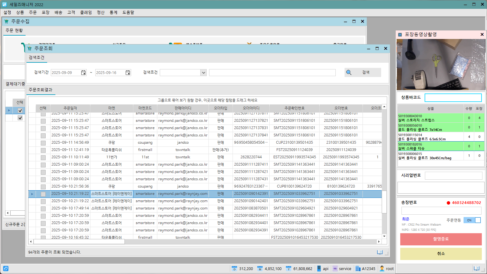
Task: Click the yearly sales total icon
Action: 288,269
